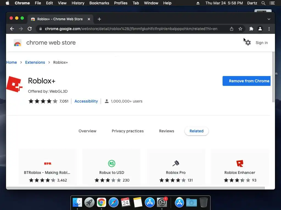
Task: Open Trash from the dock
Action: click(x=203, y=202)
